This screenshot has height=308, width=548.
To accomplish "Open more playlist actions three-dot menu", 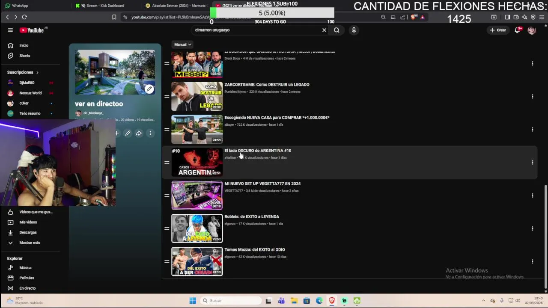I will pyautogui.click(x=150, y=133).
